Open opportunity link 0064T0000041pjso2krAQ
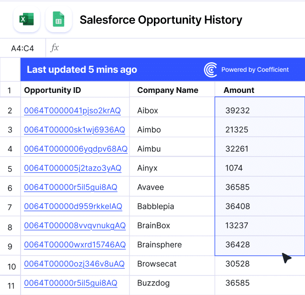 pyautogui.click(x=72, y=111)
